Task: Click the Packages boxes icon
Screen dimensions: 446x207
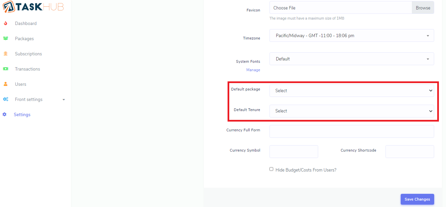Action: tap(5, 38)
